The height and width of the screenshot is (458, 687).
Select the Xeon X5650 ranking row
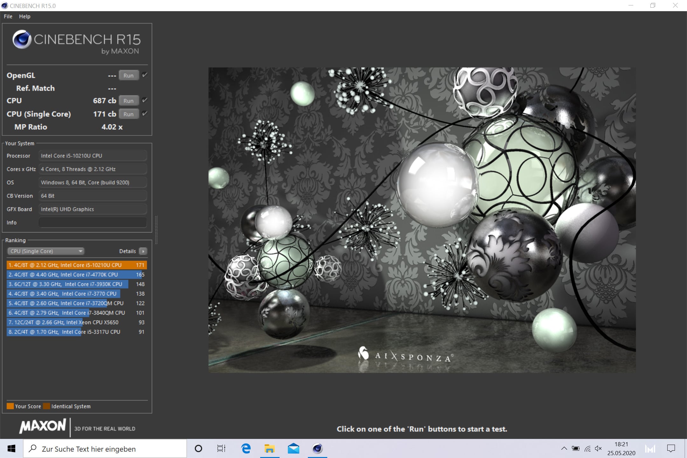click(x=77, y=322)
